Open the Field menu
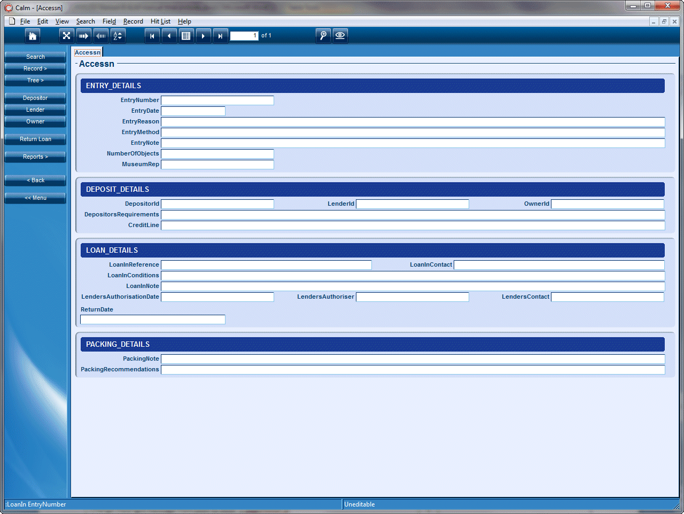The image size is (684, 514). coord(109,21)
